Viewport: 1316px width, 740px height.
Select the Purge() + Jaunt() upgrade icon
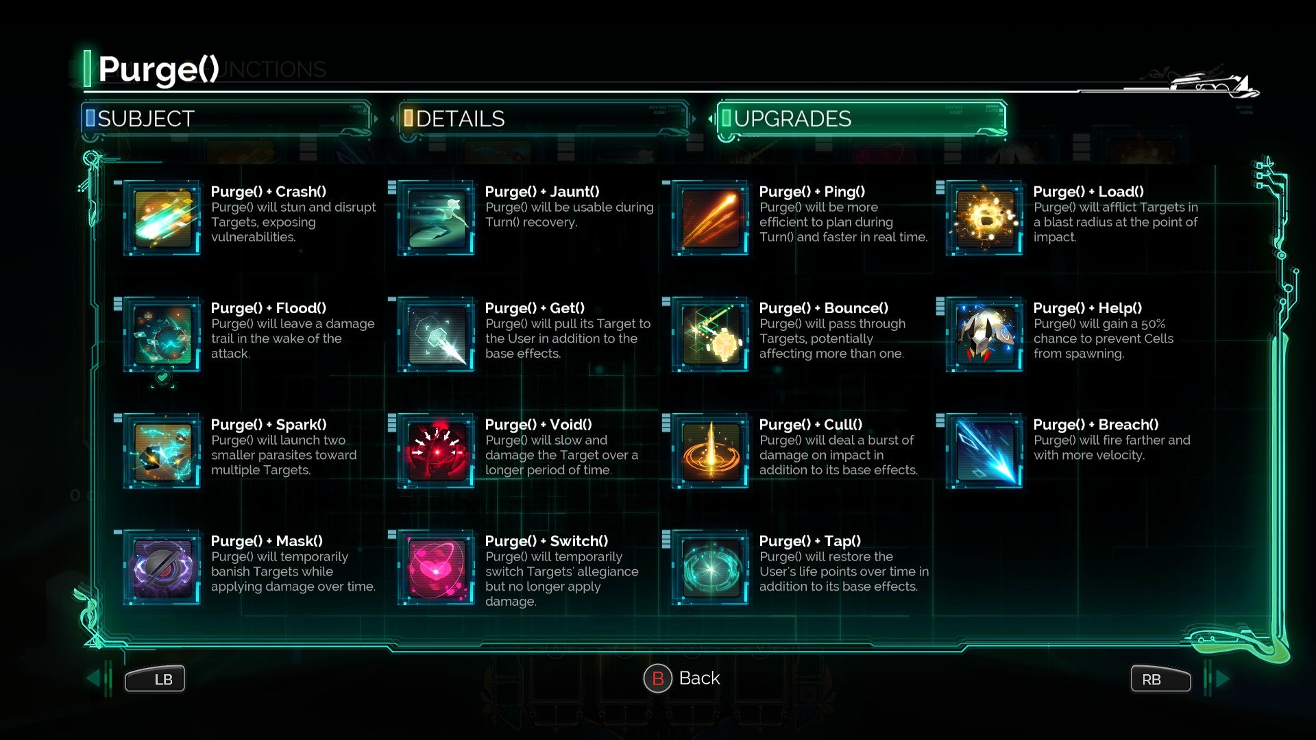[x=437, y=219]
